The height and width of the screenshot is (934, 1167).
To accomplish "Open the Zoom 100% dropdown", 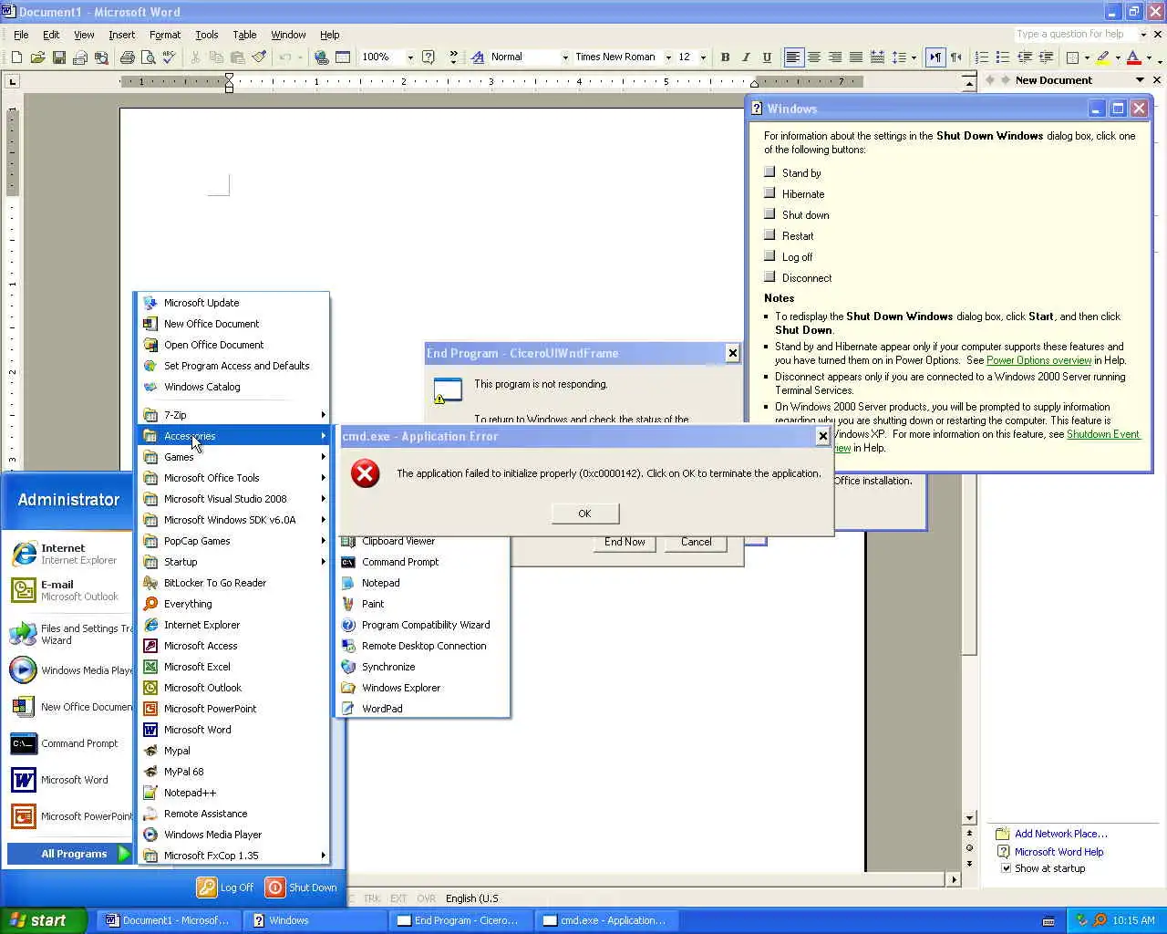I will coord(409,57).
